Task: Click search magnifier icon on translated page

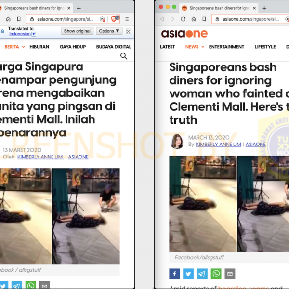Action: 124,56
